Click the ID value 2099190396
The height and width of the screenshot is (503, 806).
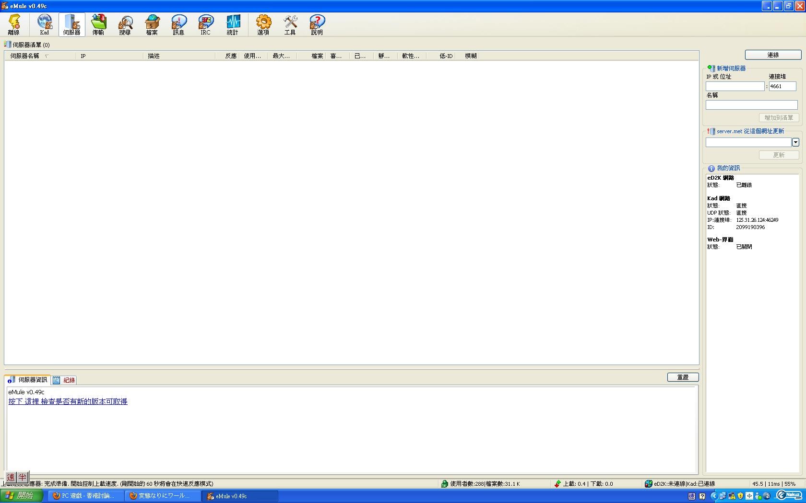(750, 228)
